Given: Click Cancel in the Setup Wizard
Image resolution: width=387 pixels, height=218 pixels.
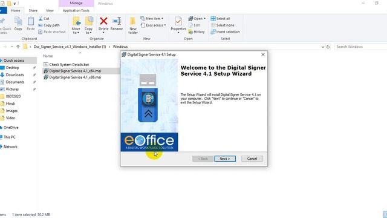Looking at the screenshot, I should 252,159.
